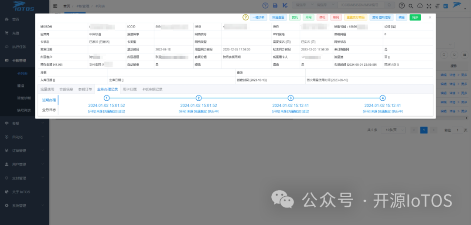Click the 复制 基础信息 button
This screenshot has width=471, height=225.
tap(382, 17)
